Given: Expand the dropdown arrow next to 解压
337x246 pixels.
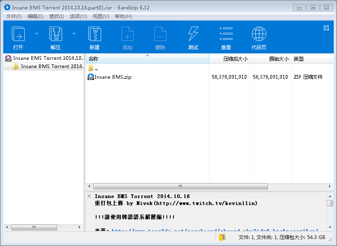Looking at the screenshot, I should point(74,34).
